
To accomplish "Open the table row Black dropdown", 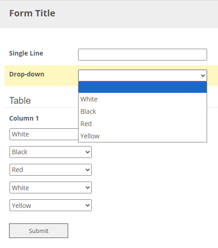I will [50, 152].
